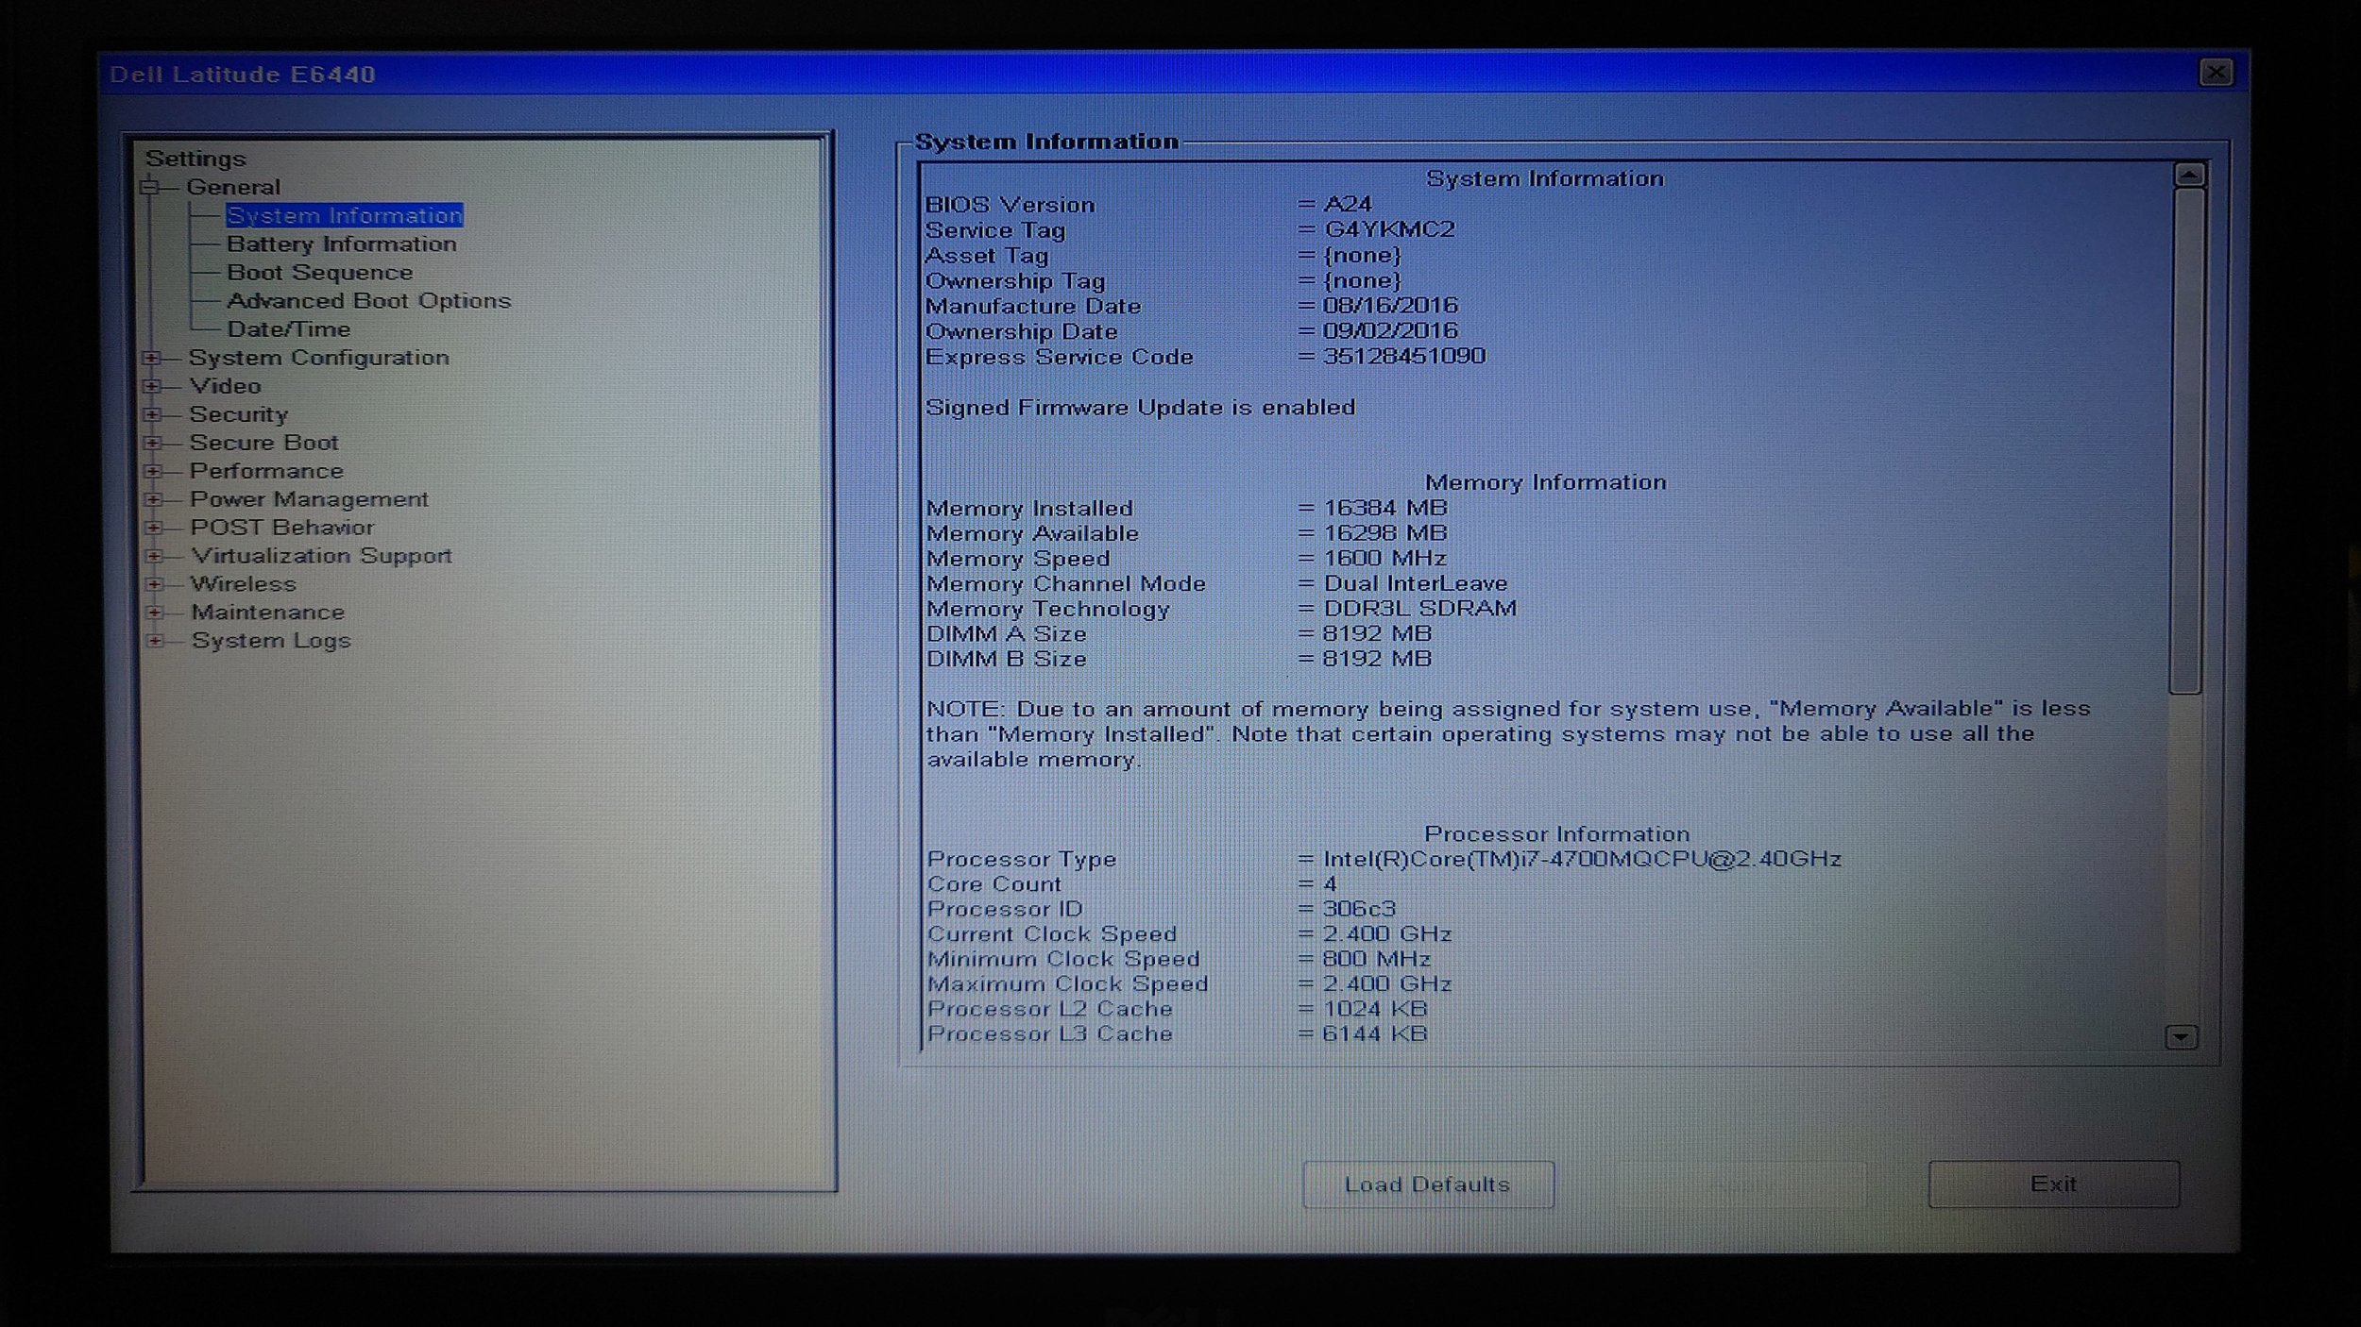Expand the Power Management node

[153, 499]
